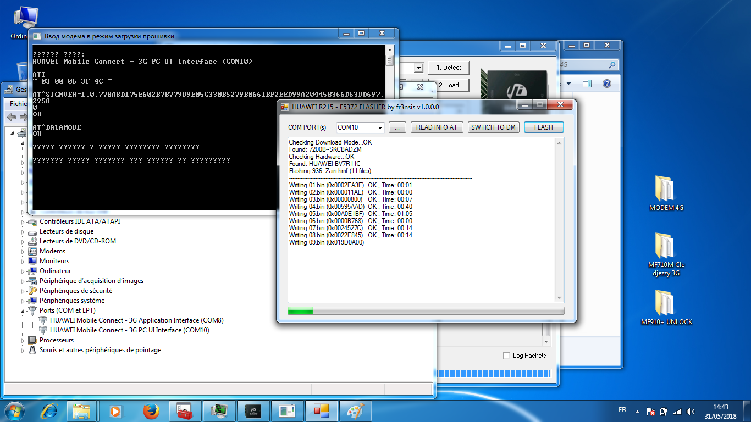Click the Explorer window help icon

(607, 84)
